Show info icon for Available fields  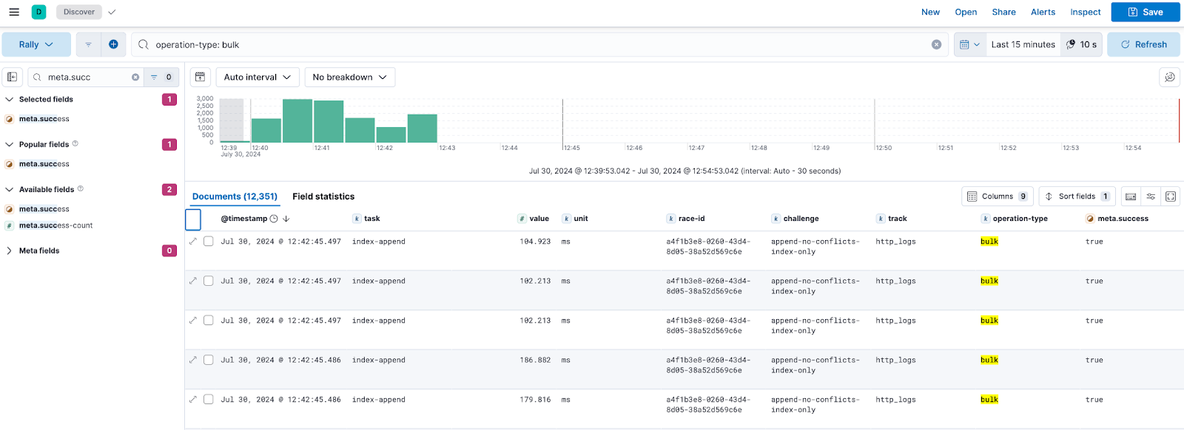point(80,188)
